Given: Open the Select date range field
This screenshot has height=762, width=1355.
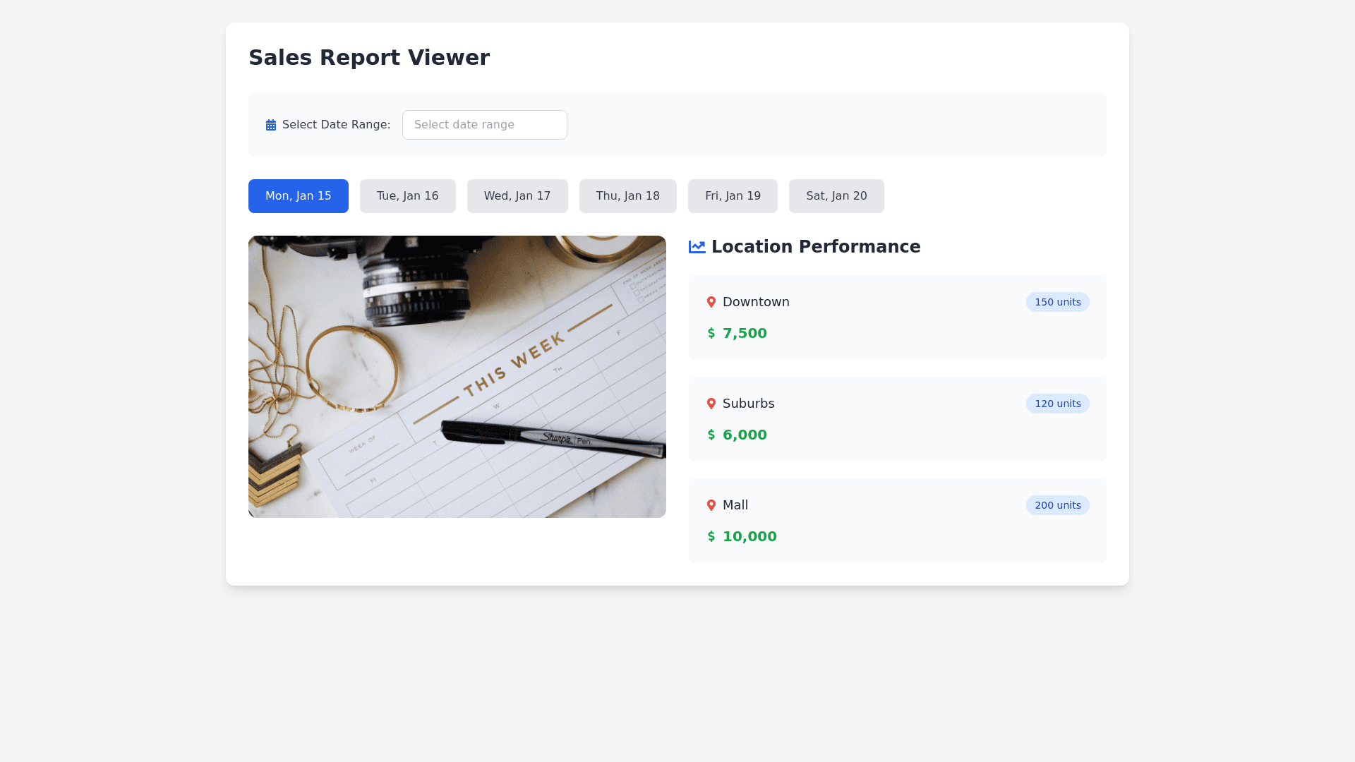Looking at the screenshot, I should 484,125.
